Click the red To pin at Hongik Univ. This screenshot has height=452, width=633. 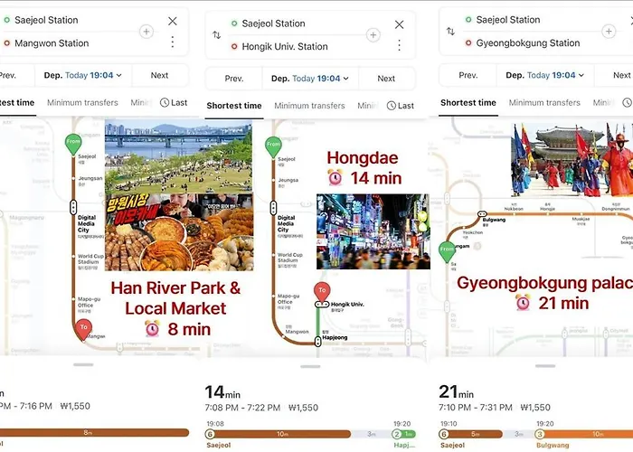click(x=322, y=292)
